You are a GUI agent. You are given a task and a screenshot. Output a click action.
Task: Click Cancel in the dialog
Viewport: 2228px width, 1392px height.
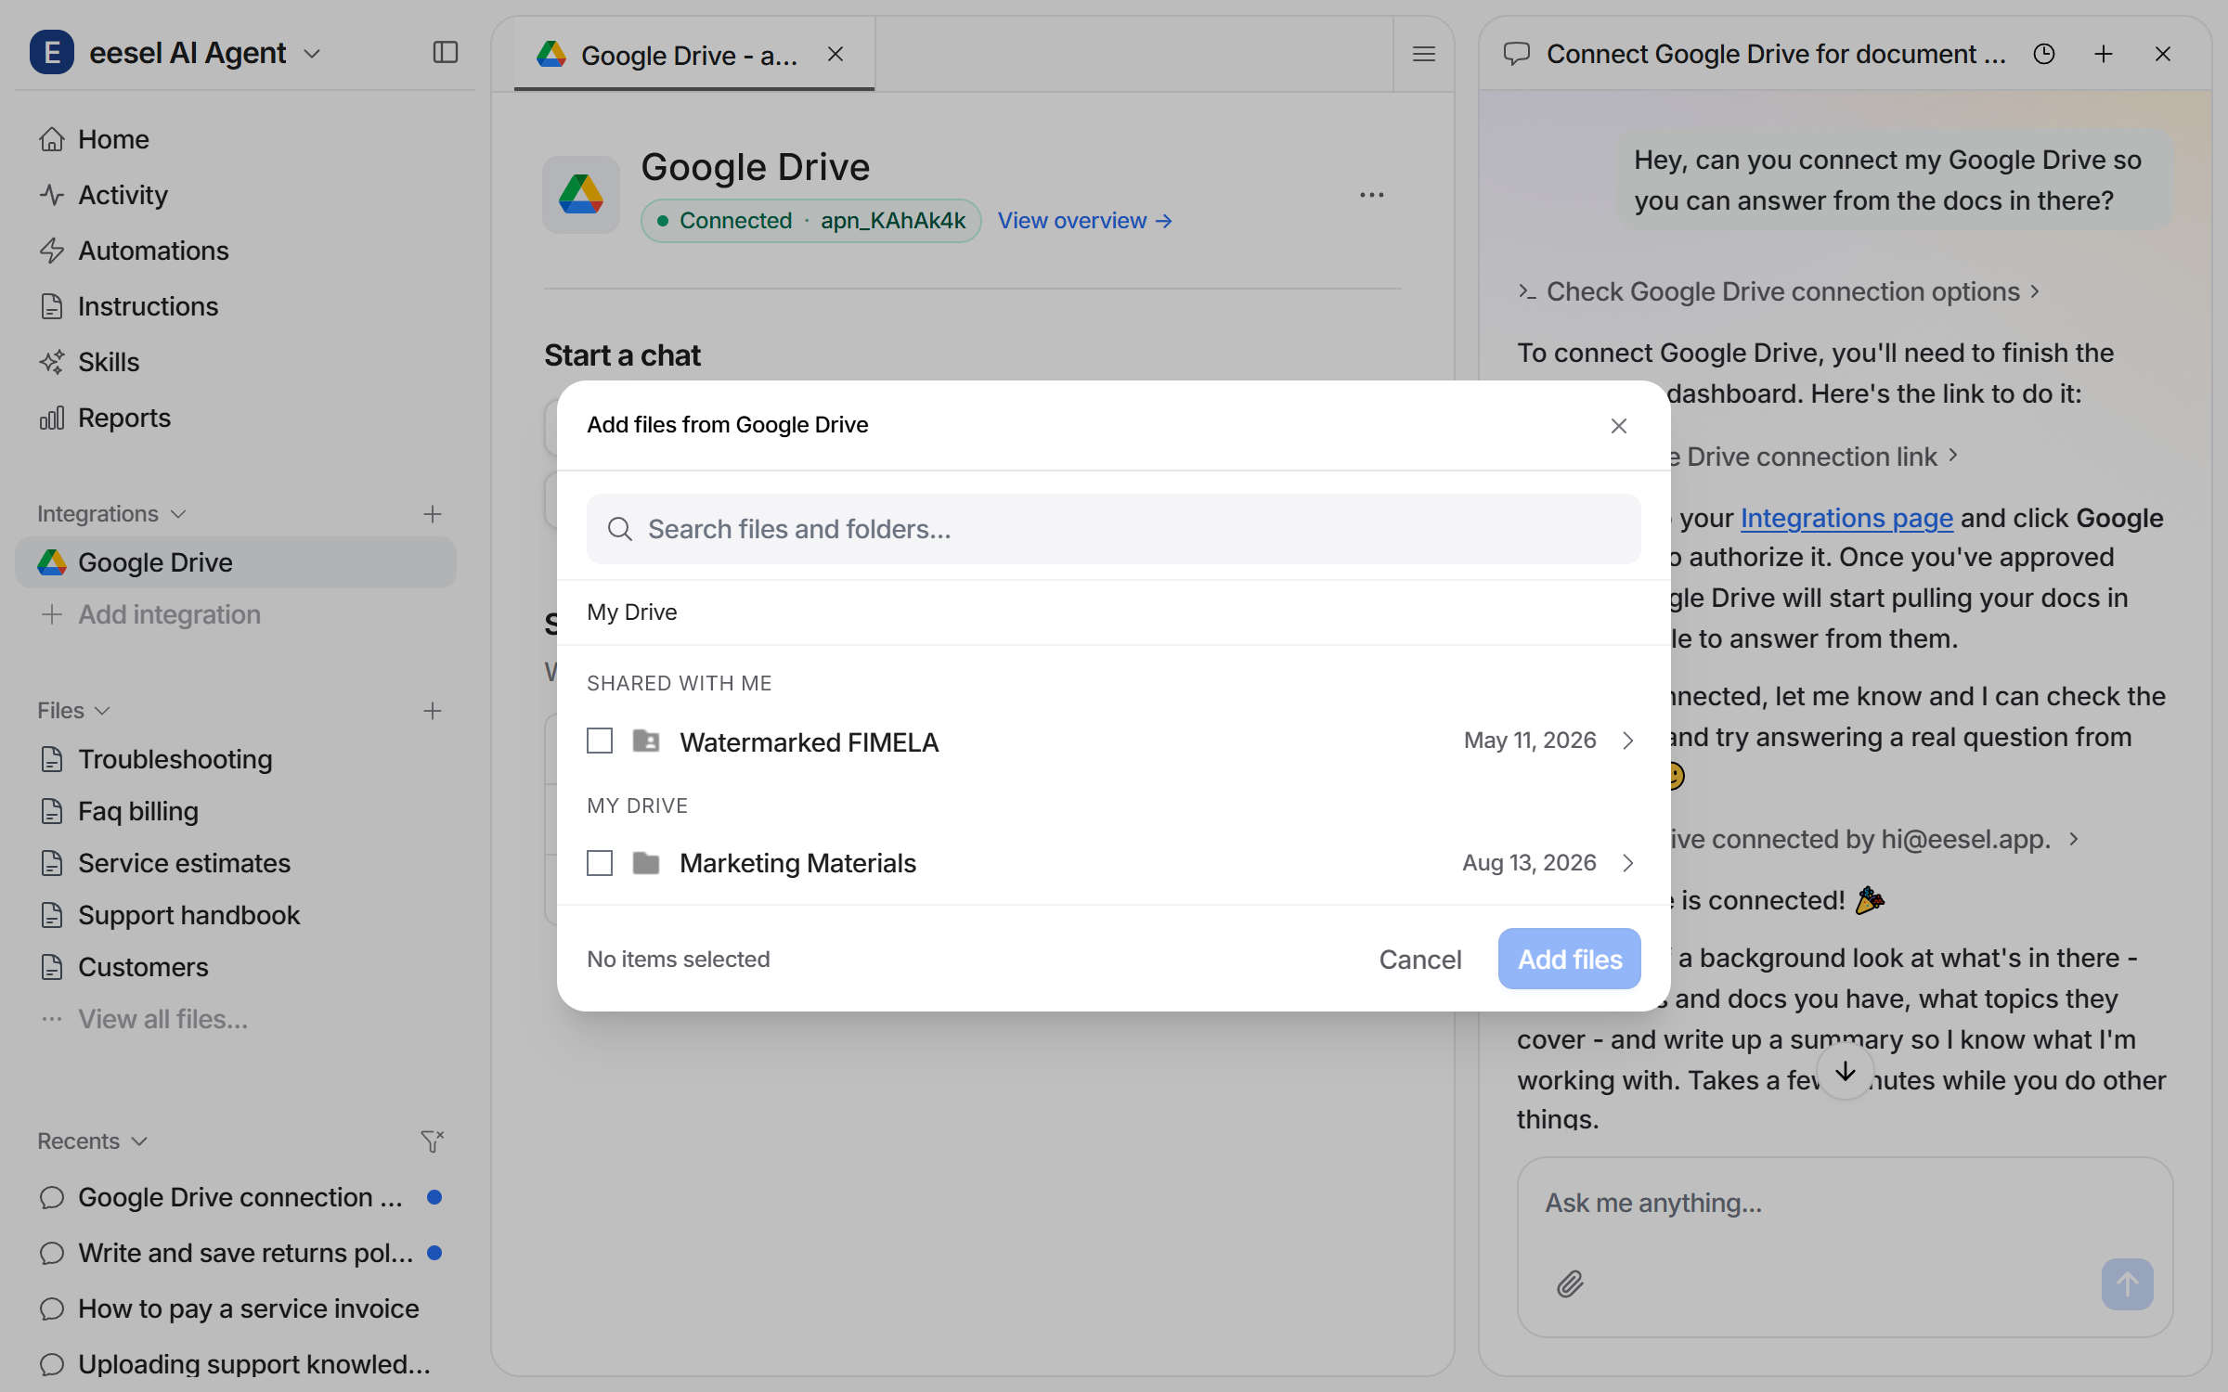point(1420,960)
